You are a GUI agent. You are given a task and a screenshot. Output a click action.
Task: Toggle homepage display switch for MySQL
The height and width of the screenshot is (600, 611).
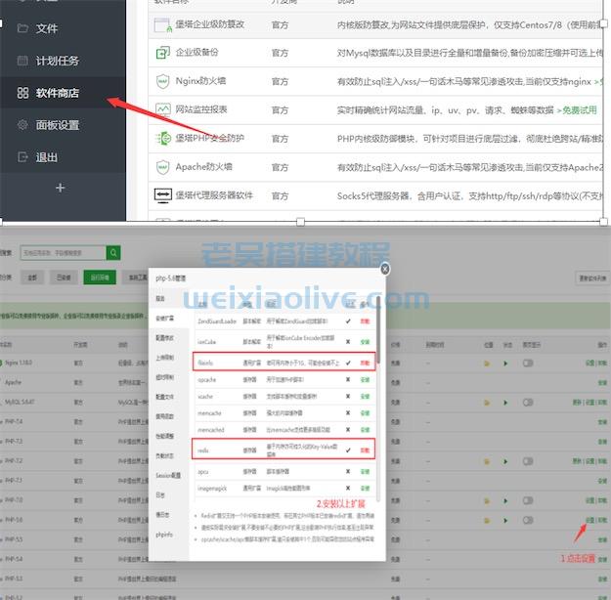[528, 402]
